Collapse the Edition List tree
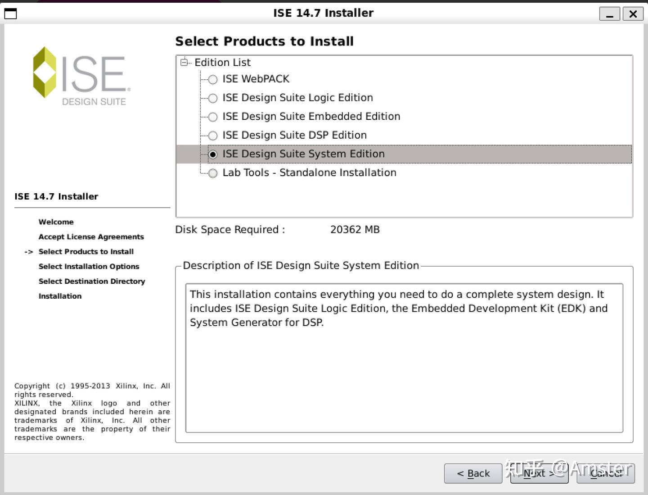This screenshot has height=495, width=648. click(x=184, y=62)
